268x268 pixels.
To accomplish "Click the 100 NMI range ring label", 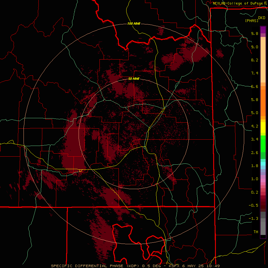I will point(134,24).
